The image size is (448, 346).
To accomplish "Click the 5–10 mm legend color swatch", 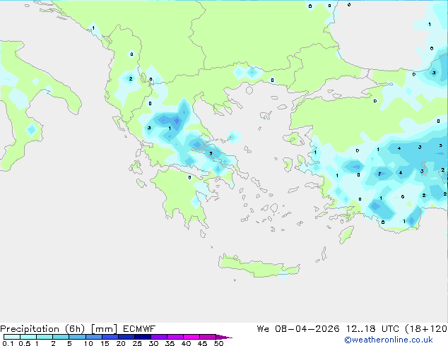I will pos(78,337).
